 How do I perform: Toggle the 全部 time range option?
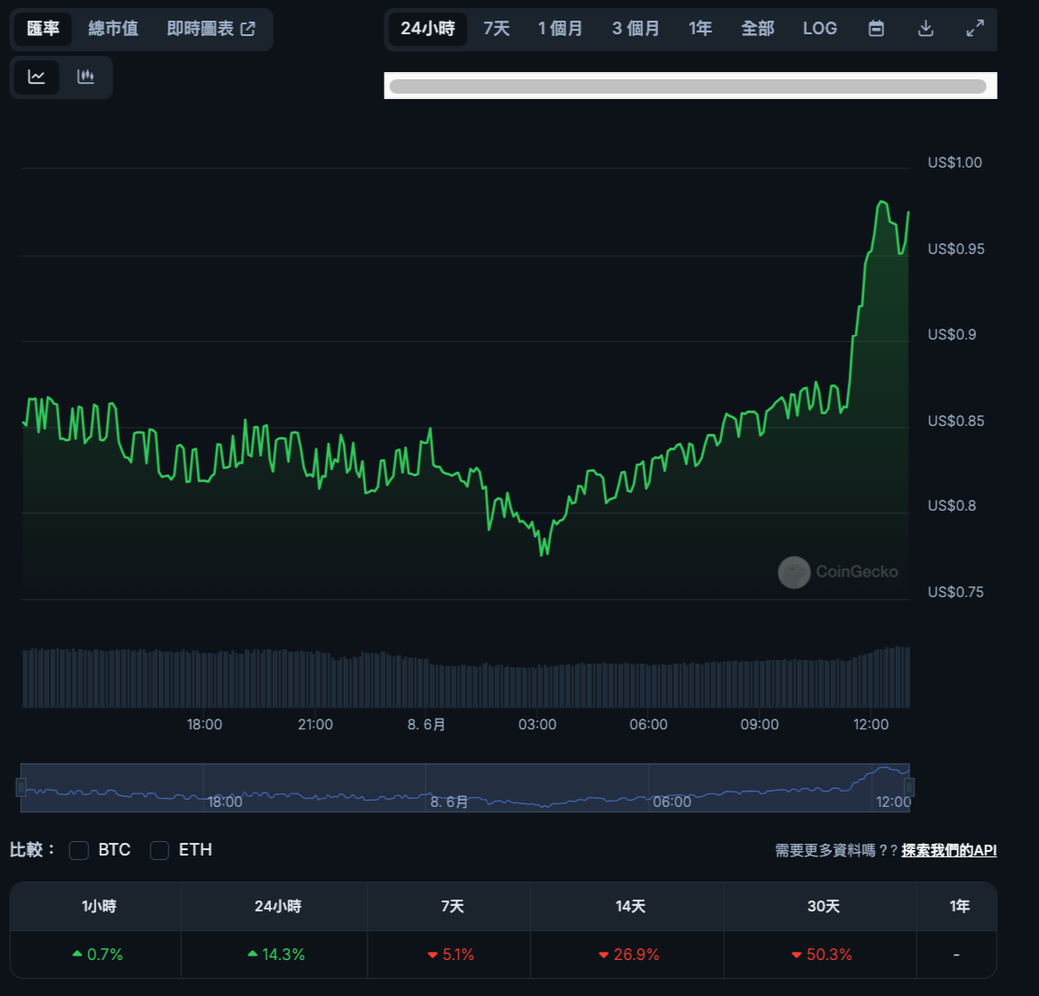pyautogui.click(x=757, y=28)
